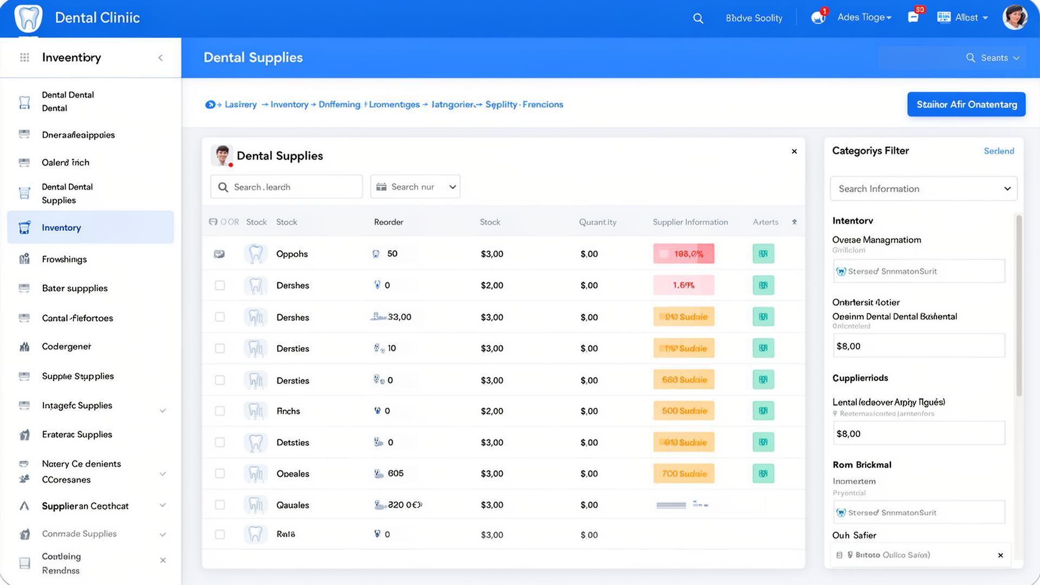Click the teal action icon in Oppohs row
The image size is (1040, 585).
pos(763,253)
